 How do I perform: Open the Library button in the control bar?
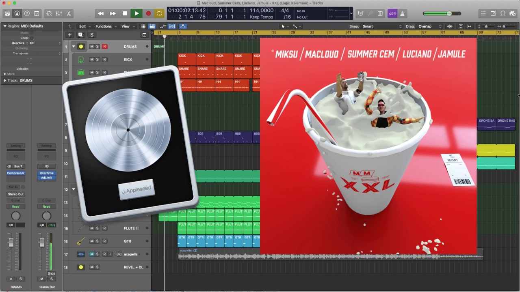point(7,13)
